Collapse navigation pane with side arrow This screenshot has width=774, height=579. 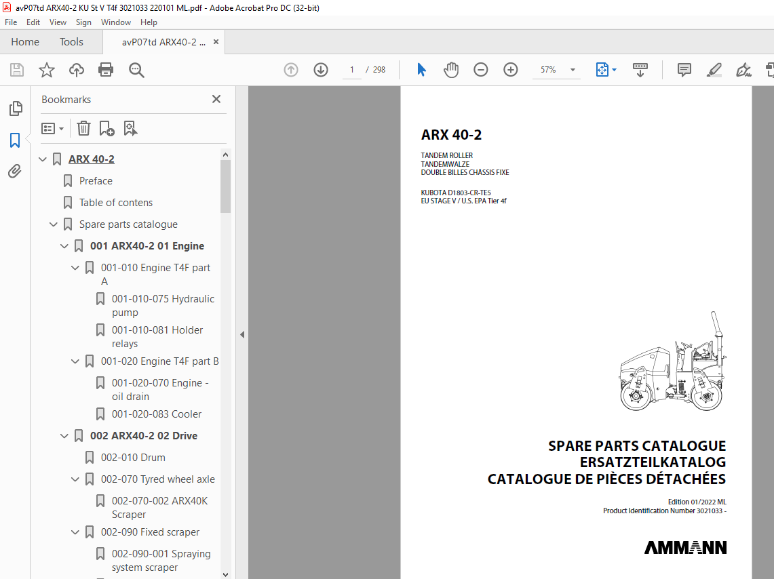coord(242,334)
